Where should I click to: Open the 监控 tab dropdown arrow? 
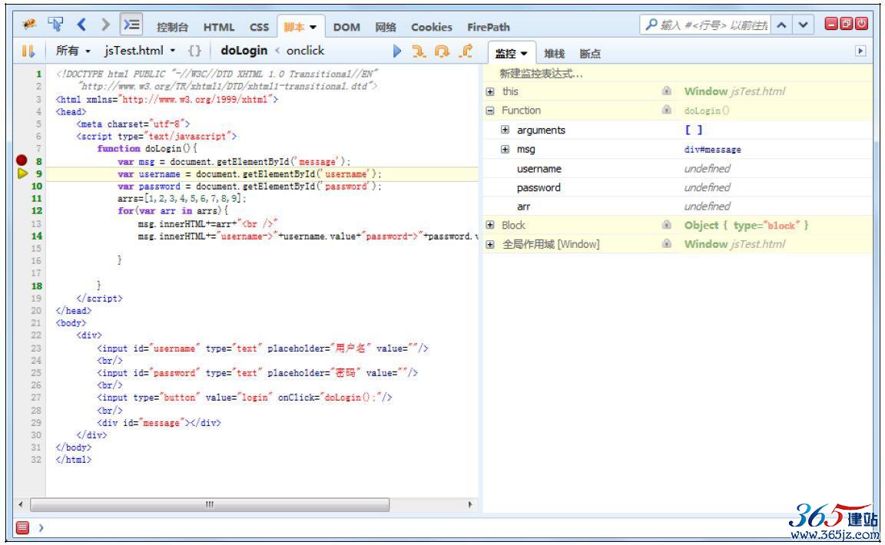pyautogui.click(x=524, y=54)
